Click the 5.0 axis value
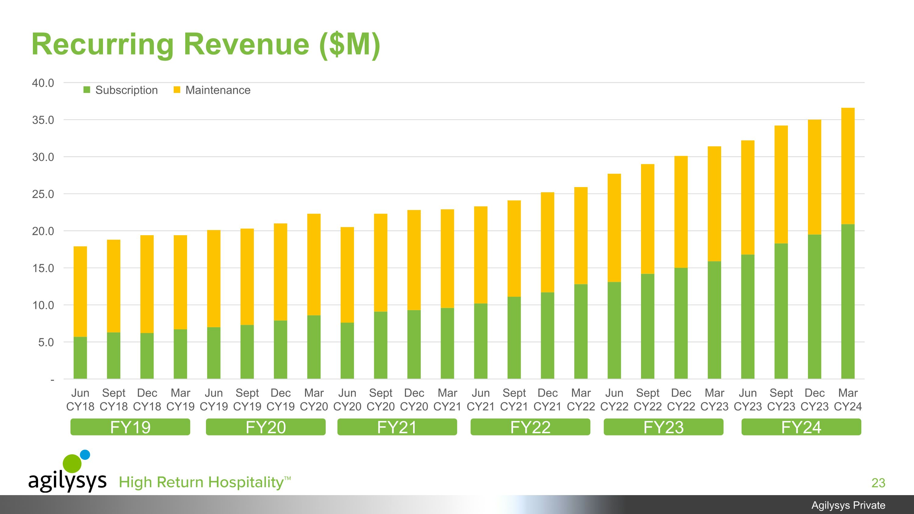The image size is (914, 514). click(x=46, y=342)
